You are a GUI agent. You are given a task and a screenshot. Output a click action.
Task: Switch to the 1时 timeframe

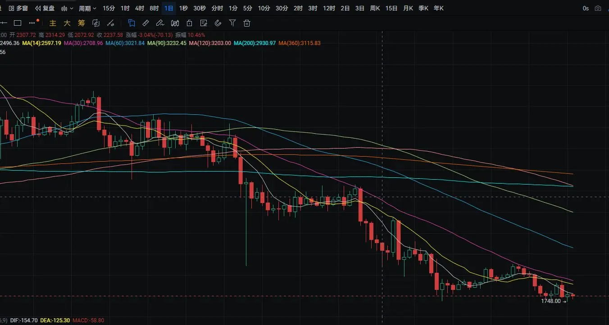click(x=125, y=8)
